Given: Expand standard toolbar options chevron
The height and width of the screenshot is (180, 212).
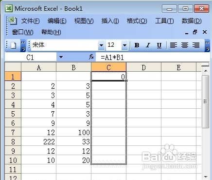Looking at the screenshot, I should [x=23, y=46].
